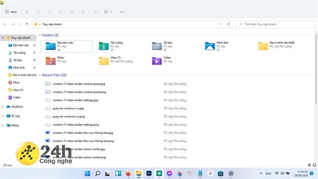Click the Up arrow navigation button

pos(27,24)
